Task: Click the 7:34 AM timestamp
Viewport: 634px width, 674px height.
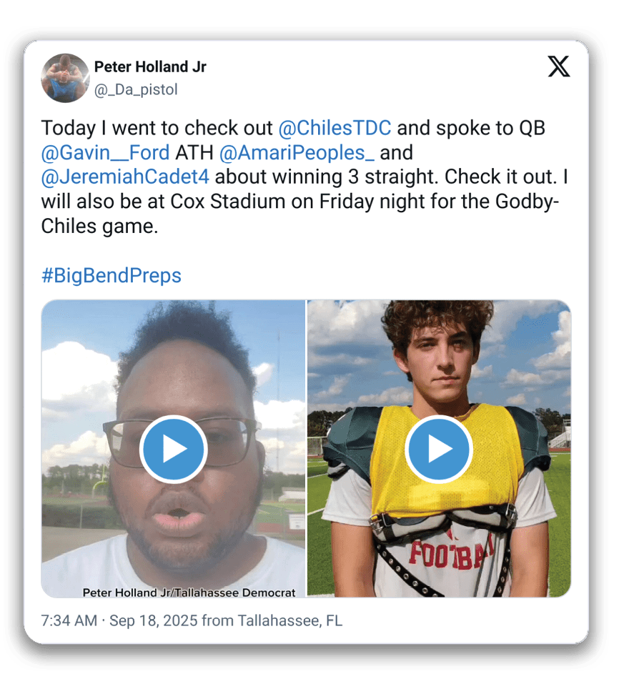Action: (69, 620)
